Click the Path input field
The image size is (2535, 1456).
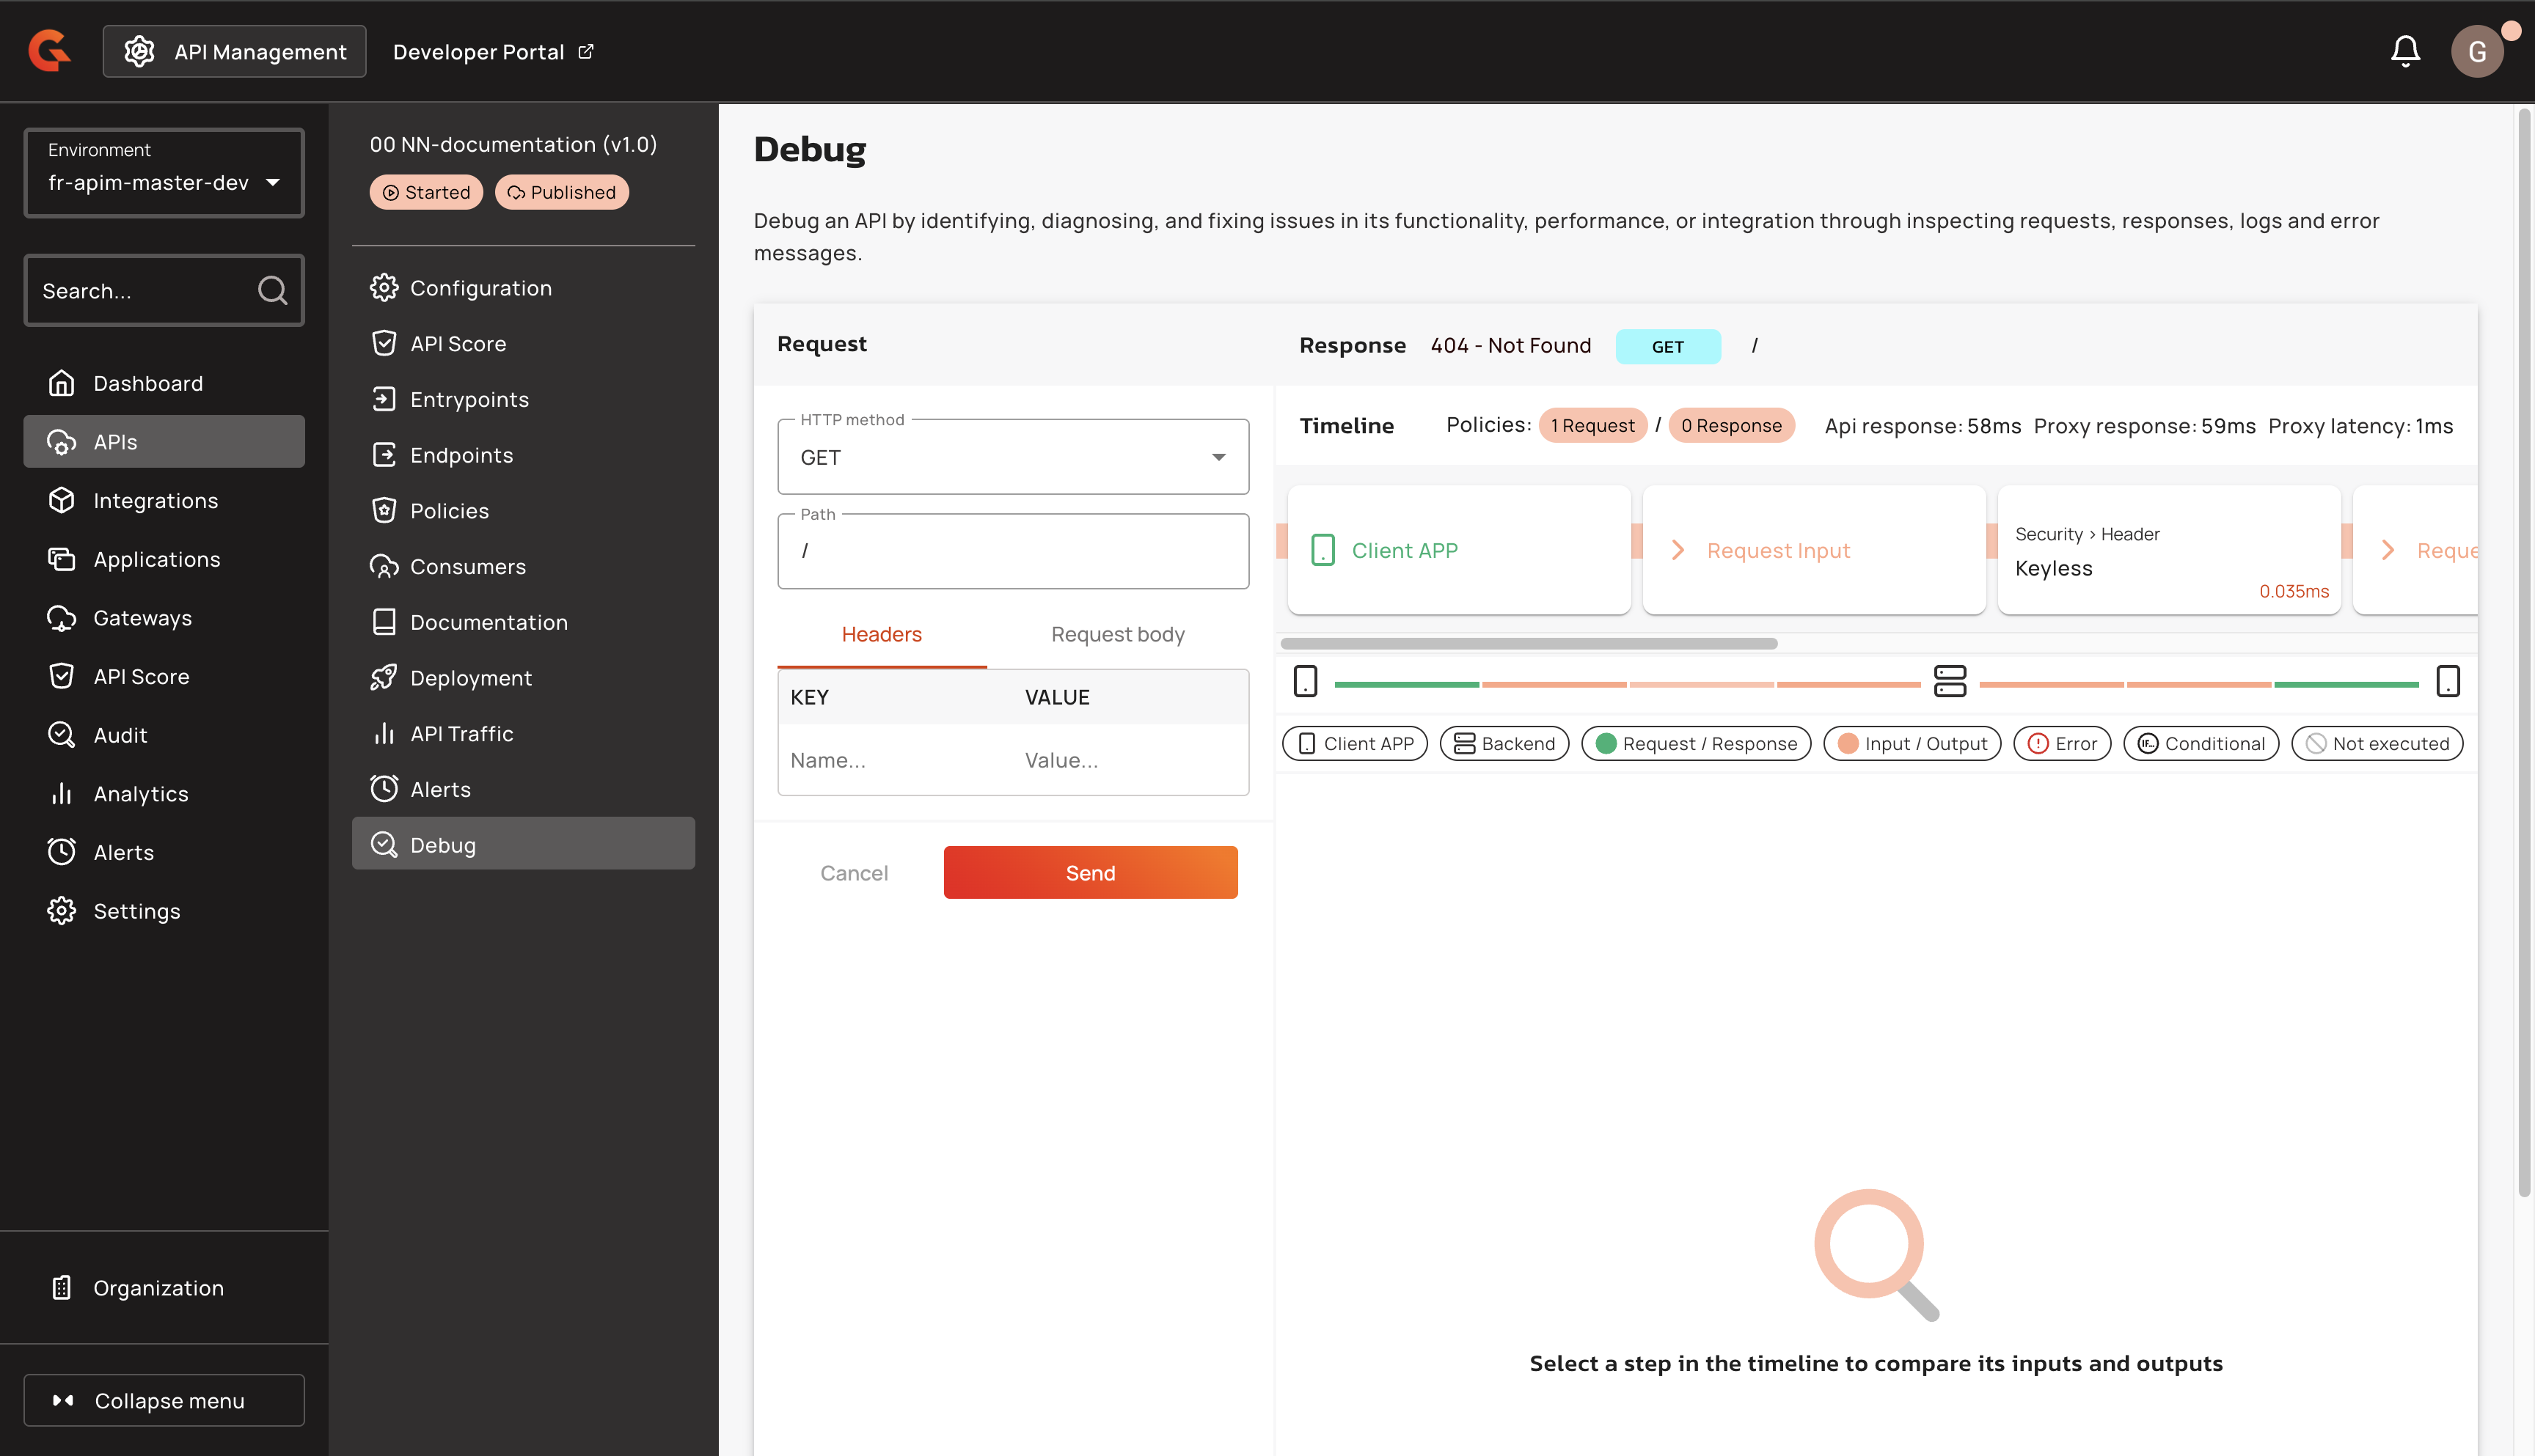pyautogui.click(x=1012, y=551)
